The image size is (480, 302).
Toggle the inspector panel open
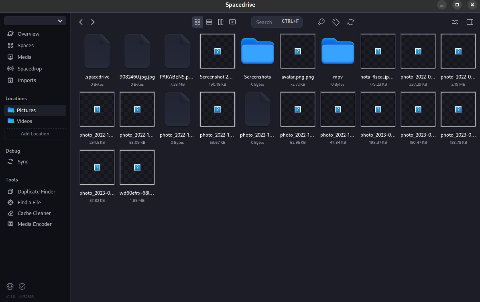coord(470,22)
